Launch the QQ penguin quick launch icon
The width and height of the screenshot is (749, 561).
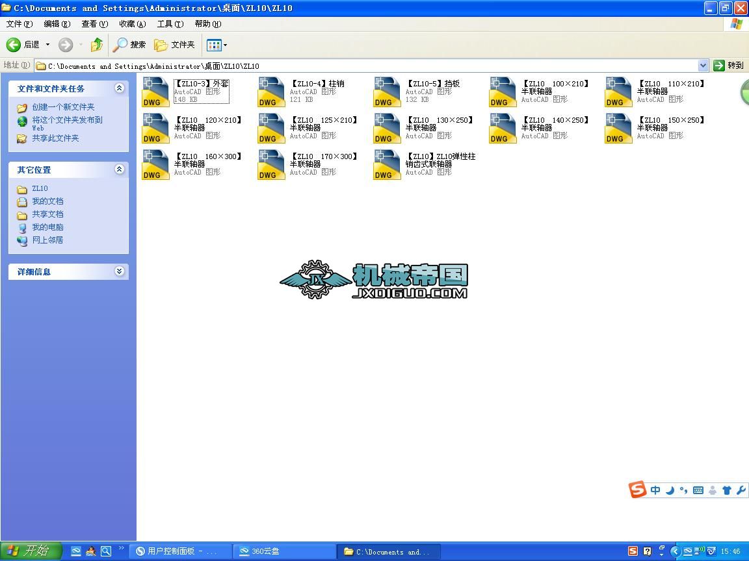[91, 551]
